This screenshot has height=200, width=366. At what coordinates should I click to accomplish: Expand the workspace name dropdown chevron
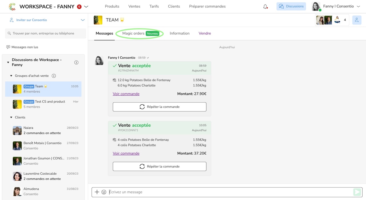86,7
